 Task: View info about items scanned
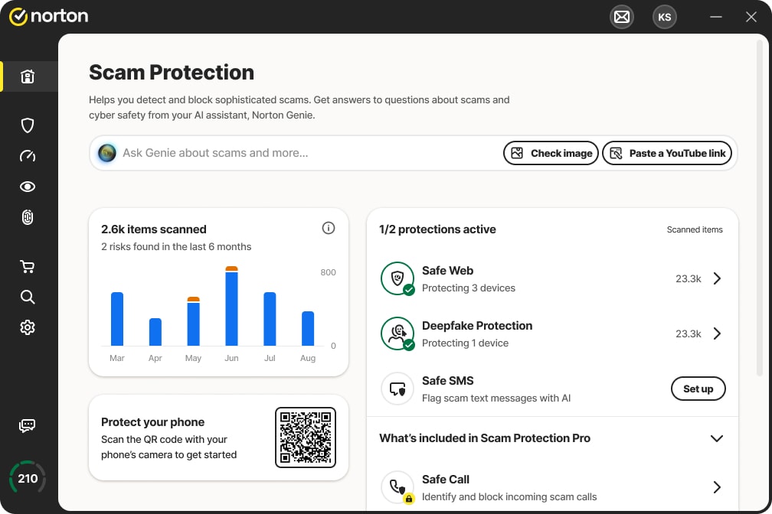(329, 228)
